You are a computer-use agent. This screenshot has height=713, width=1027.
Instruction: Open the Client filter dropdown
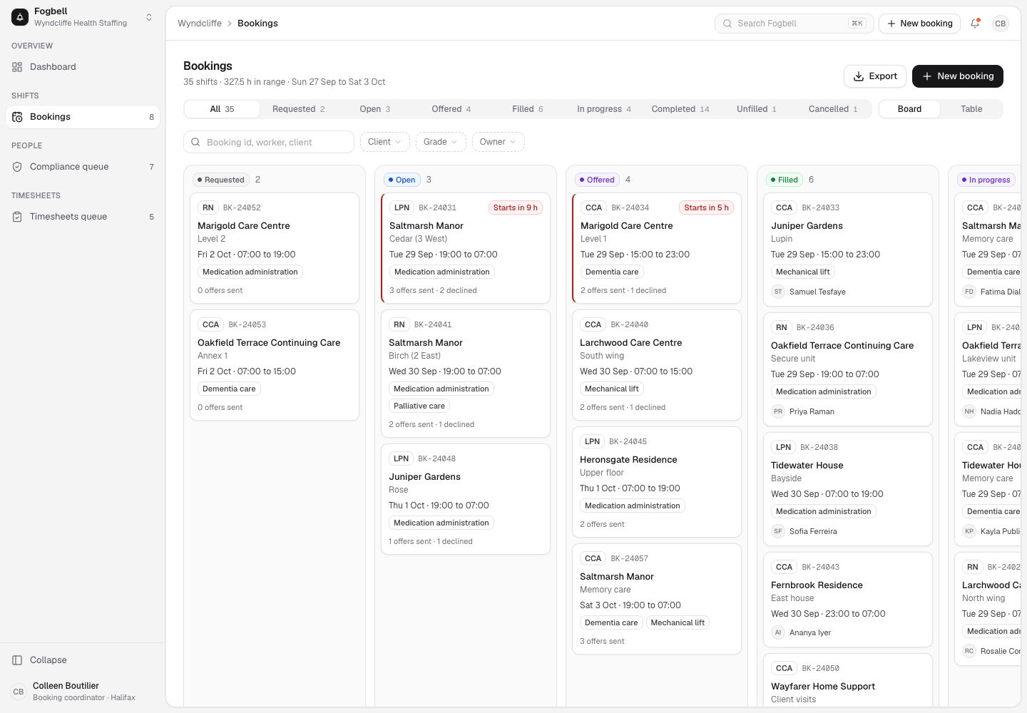385,142
